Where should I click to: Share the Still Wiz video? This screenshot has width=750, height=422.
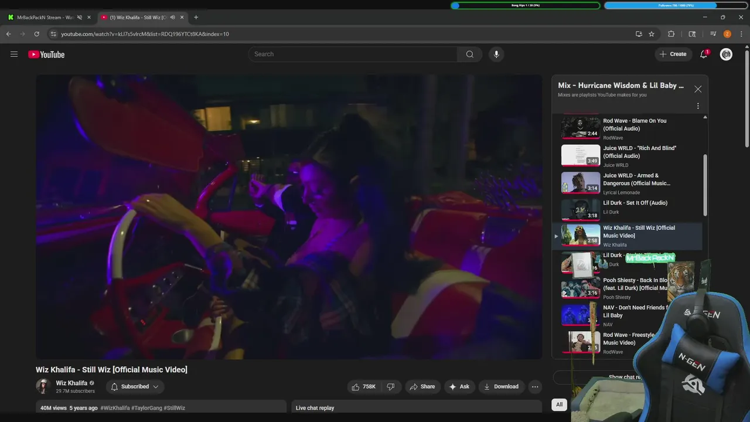click(422, 387)
